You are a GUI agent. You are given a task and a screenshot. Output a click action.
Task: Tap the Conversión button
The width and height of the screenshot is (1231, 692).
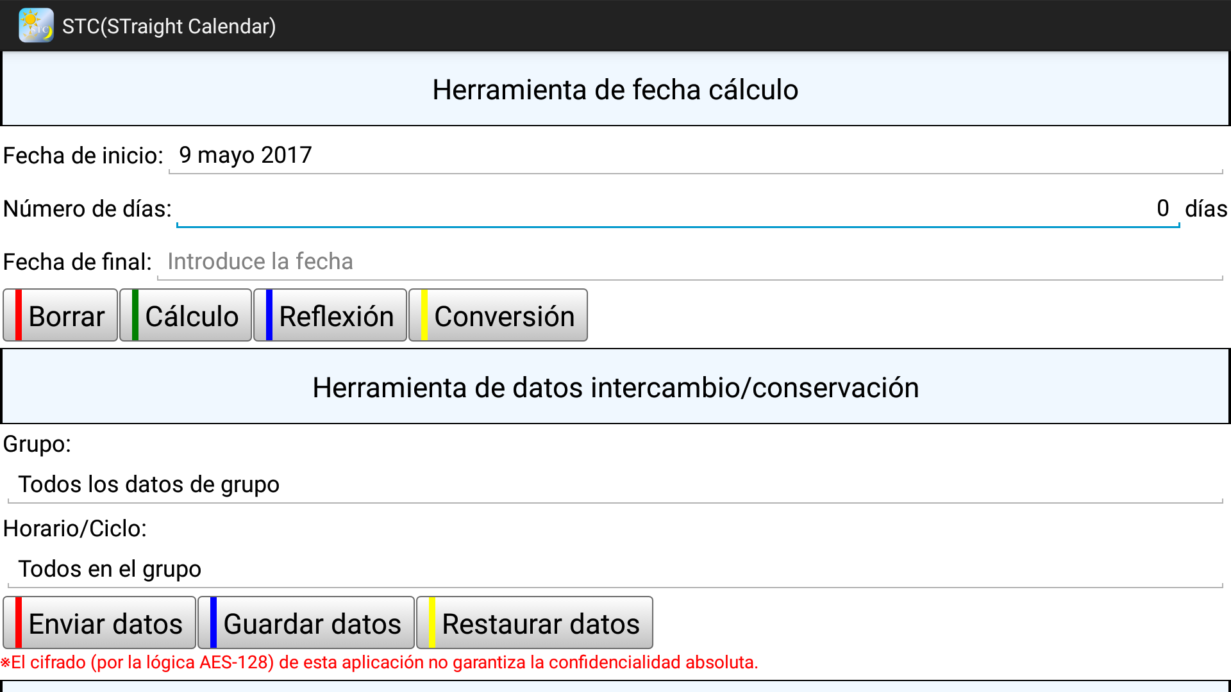[x=498, y=316]
